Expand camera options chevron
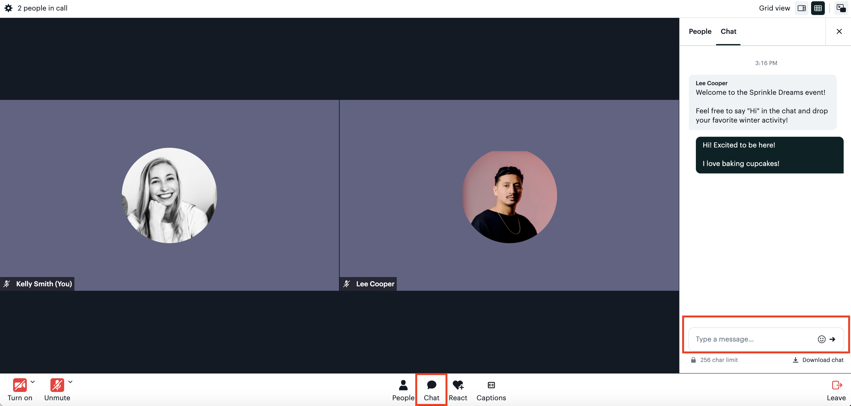The height and width of the screenshot is (406, 851). [x=33, y=382]
